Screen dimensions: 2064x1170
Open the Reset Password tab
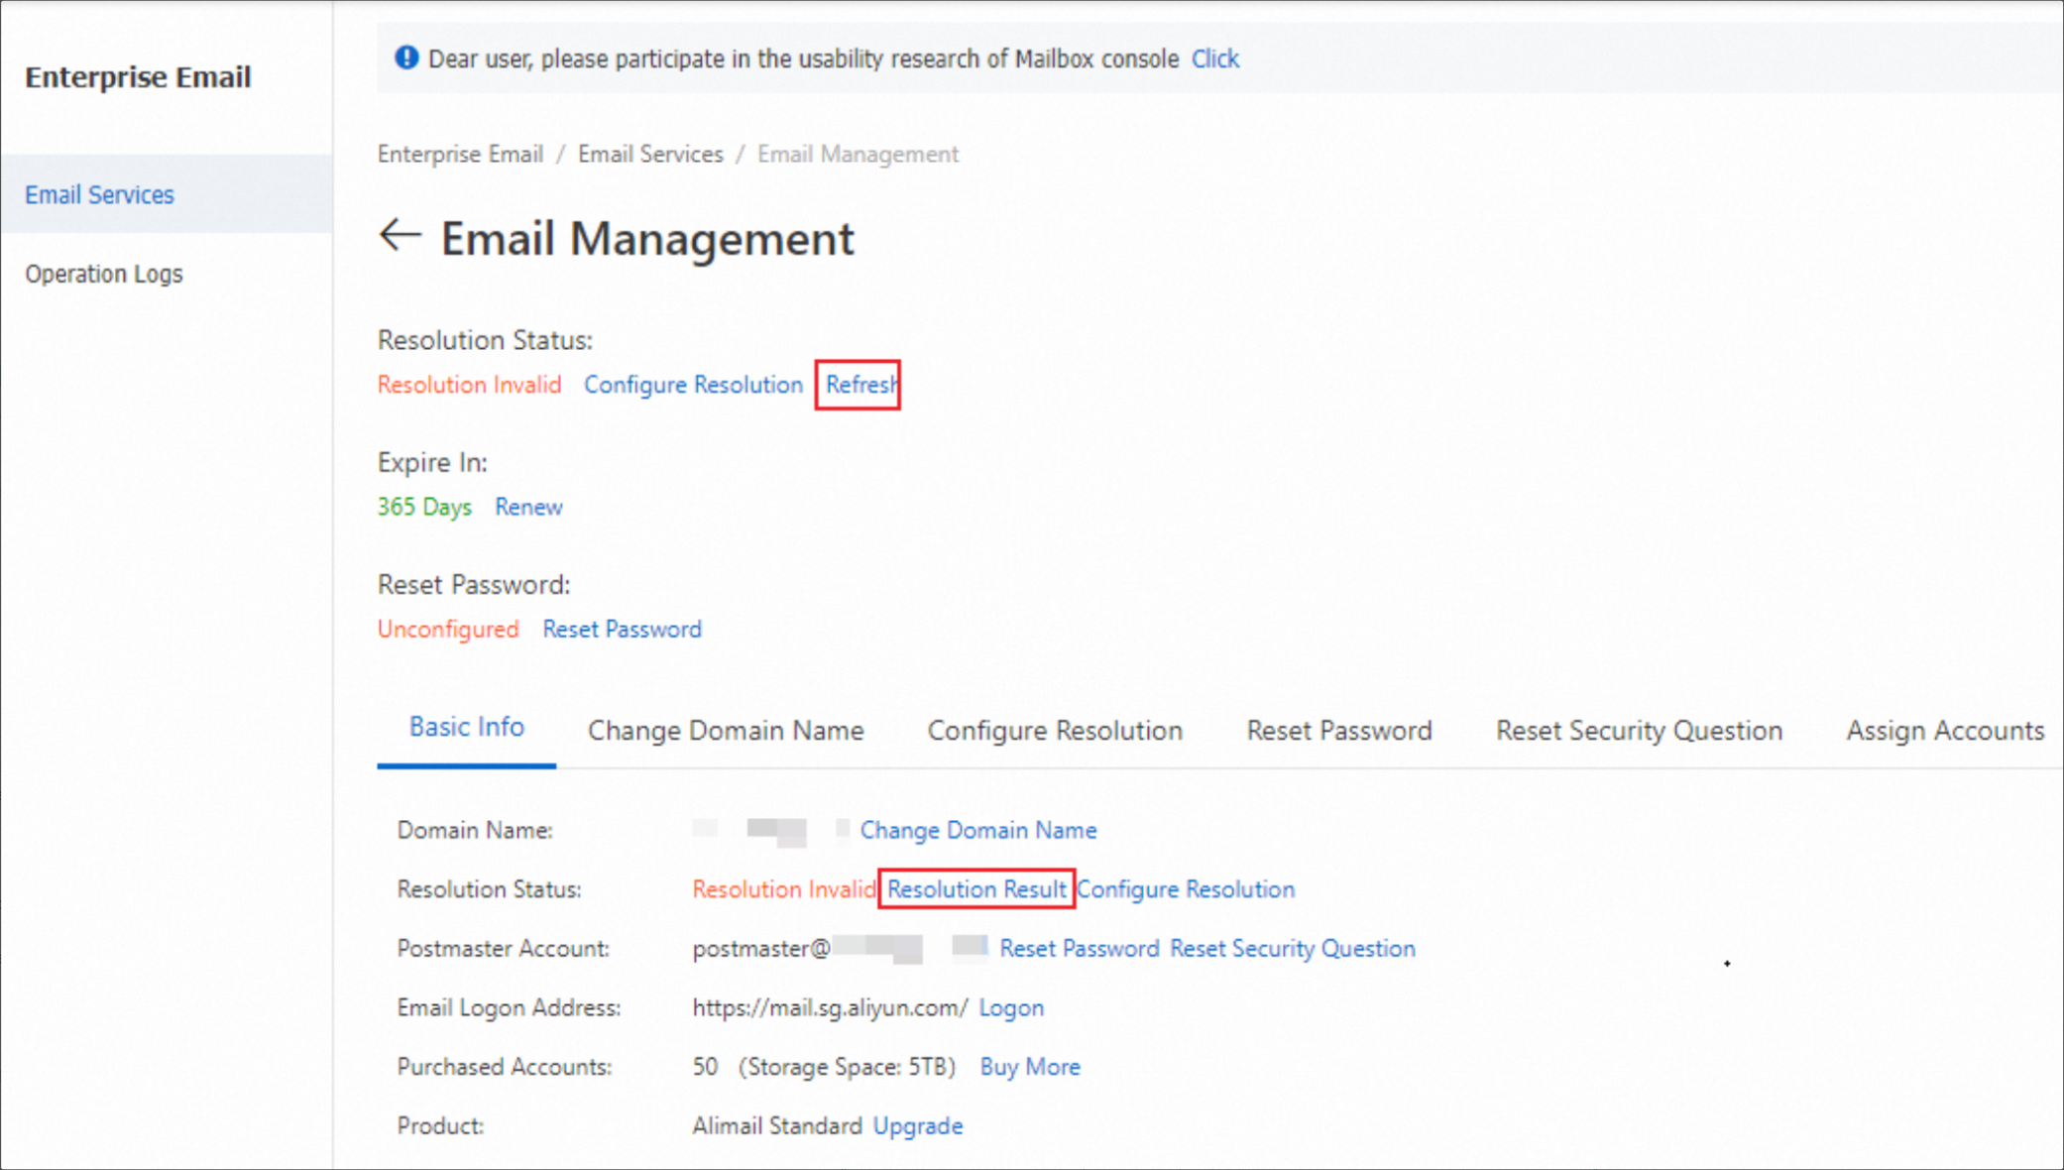(1339, 731)
